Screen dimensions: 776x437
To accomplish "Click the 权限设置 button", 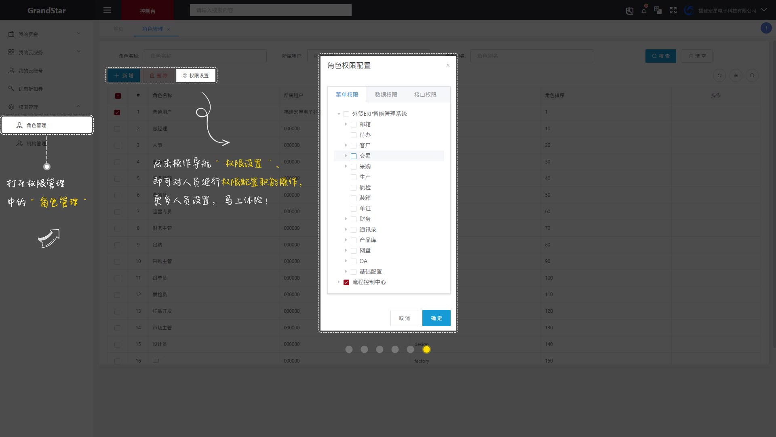I will (196, 76).
